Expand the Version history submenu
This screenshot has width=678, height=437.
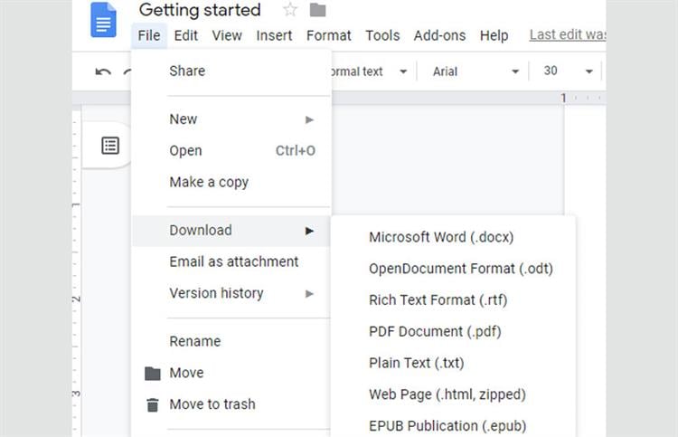coord(231,293)
